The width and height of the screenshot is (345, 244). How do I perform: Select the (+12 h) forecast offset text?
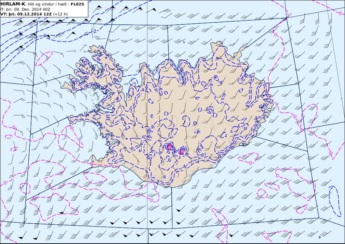point(60,14)
